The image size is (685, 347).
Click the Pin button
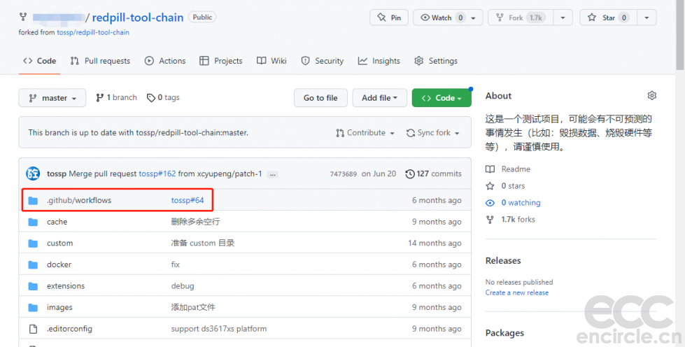pos(389,17)
